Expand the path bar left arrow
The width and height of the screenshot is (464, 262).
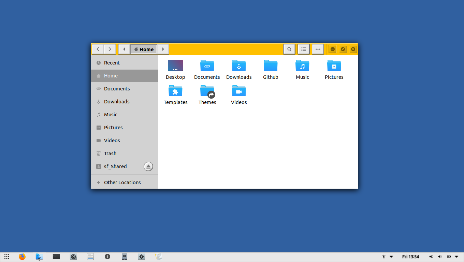(124, 49)
